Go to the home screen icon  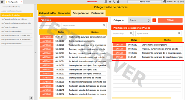coord(2,2)
